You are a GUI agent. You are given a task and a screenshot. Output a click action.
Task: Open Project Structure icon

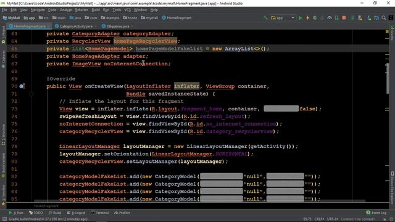click(376, 18)
